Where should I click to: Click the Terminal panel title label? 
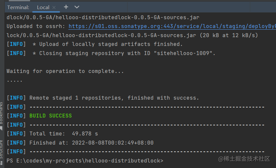click(18, 7)
